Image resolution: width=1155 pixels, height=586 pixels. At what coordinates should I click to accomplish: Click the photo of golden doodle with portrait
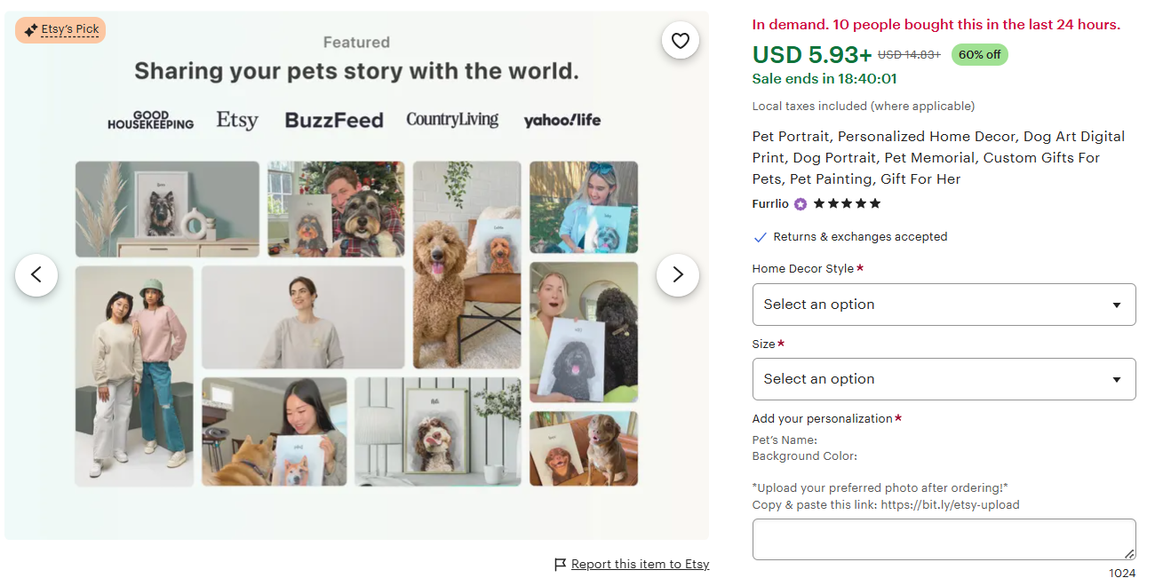pos(467,265)
